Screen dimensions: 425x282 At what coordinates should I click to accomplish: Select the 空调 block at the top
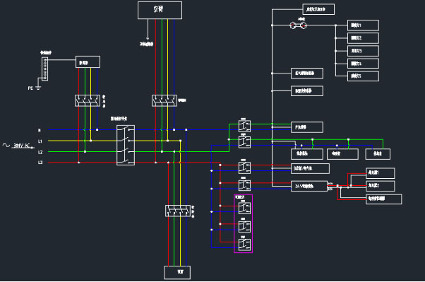coord(160,11)
